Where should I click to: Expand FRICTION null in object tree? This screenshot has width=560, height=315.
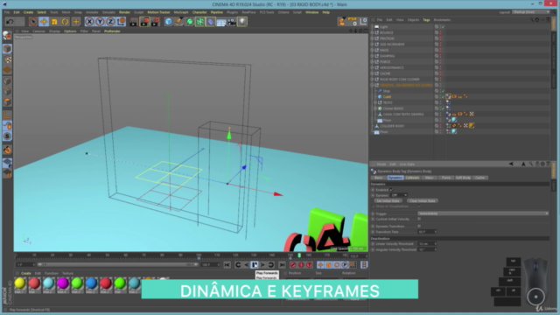(373, 38)
